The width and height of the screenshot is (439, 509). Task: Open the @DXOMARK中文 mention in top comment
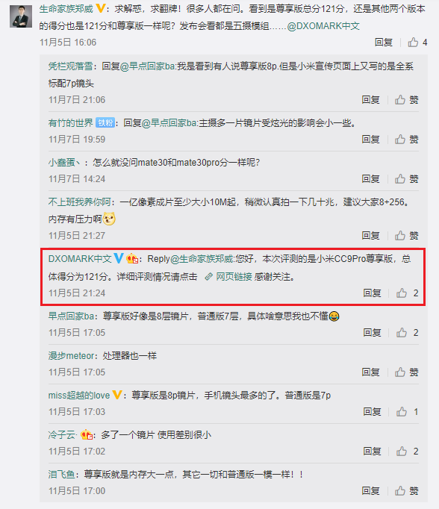[x=323, y=26]
